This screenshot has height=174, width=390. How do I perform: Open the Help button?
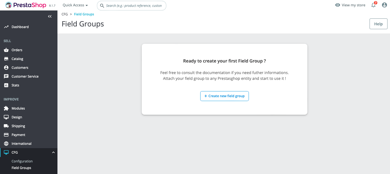[x=378, y=24]
